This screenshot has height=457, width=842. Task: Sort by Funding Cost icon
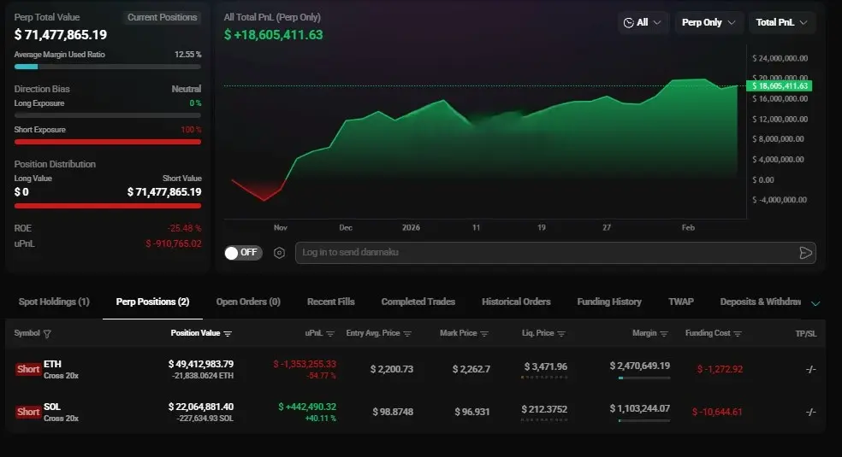(738, 334)
